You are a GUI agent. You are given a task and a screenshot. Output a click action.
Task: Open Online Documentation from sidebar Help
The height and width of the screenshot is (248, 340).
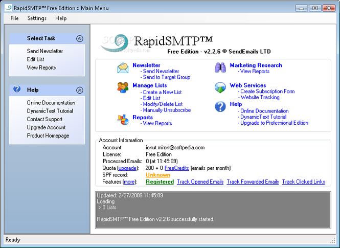51,103
